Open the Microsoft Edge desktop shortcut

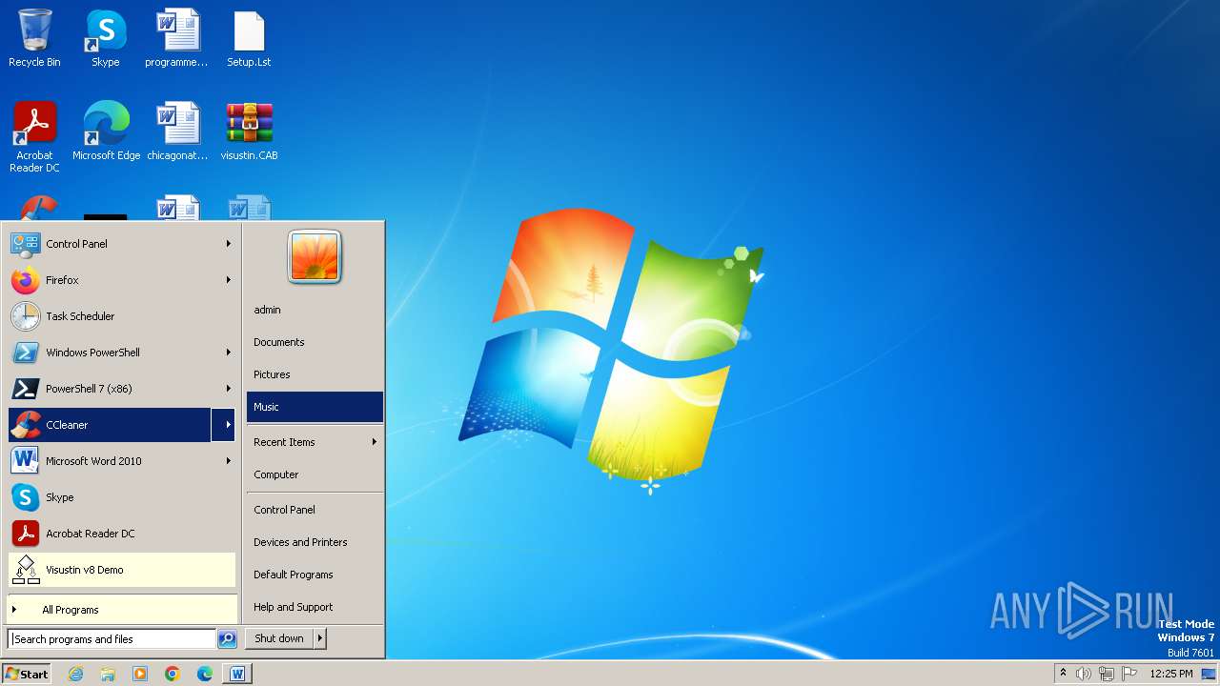[106, 131]
